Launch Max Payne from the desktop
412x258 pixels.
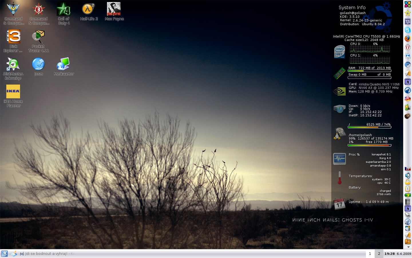click(114, 9)
